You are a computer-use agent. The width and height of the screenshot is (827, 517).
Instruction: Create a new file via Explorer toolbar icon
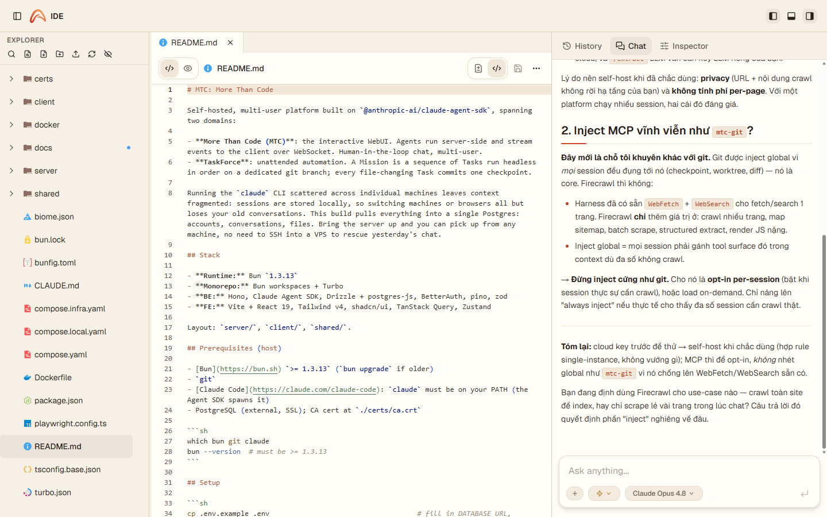pos(44,54)
